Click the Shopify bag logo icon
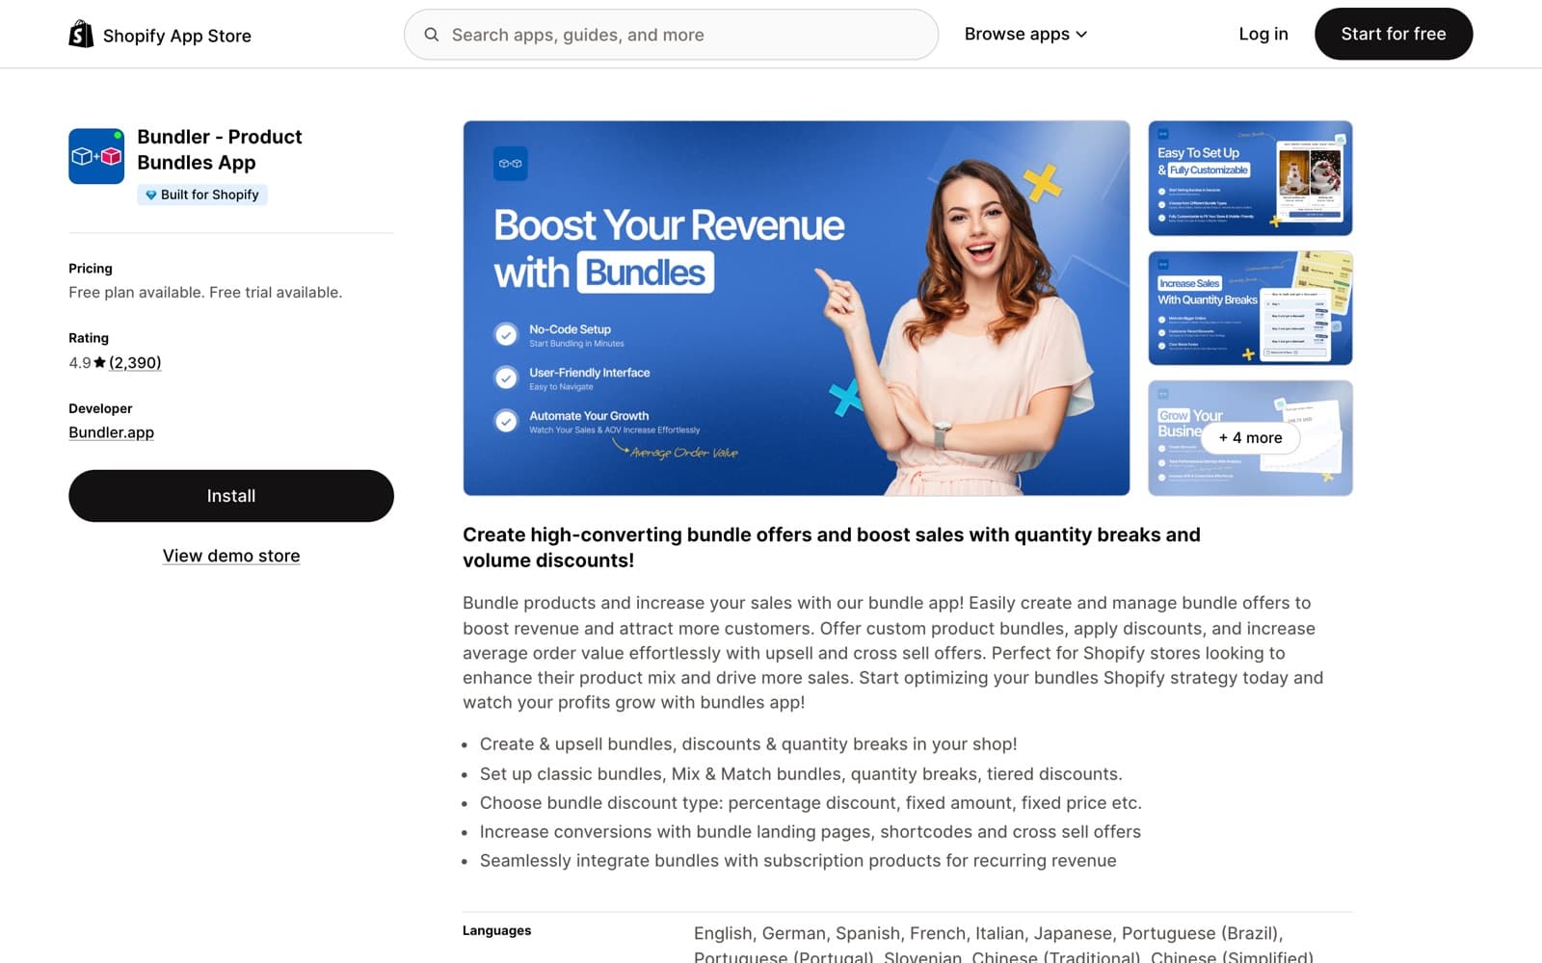This screenshot has width=1542, height=963. pos(81,35)
